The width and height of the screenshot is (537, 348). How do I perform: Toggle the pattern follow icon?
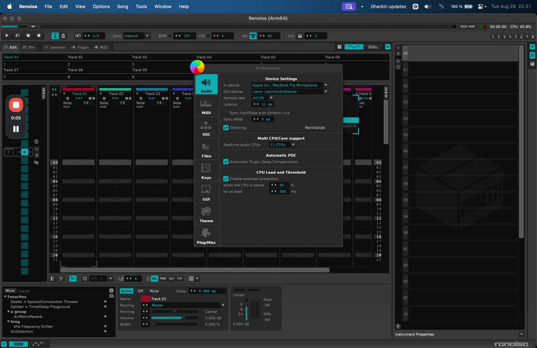click(x=55, y=36)
